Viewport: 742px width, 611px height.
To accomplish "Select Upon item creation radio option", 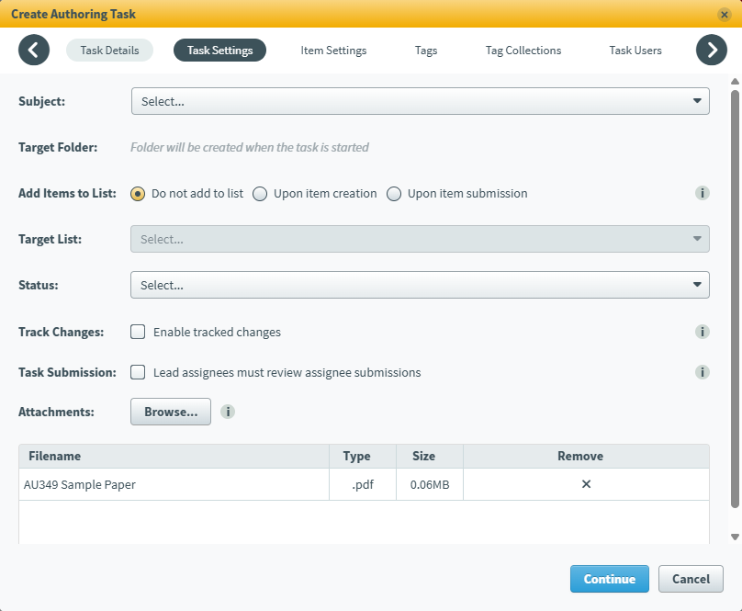I will click(x=260, y=194).
